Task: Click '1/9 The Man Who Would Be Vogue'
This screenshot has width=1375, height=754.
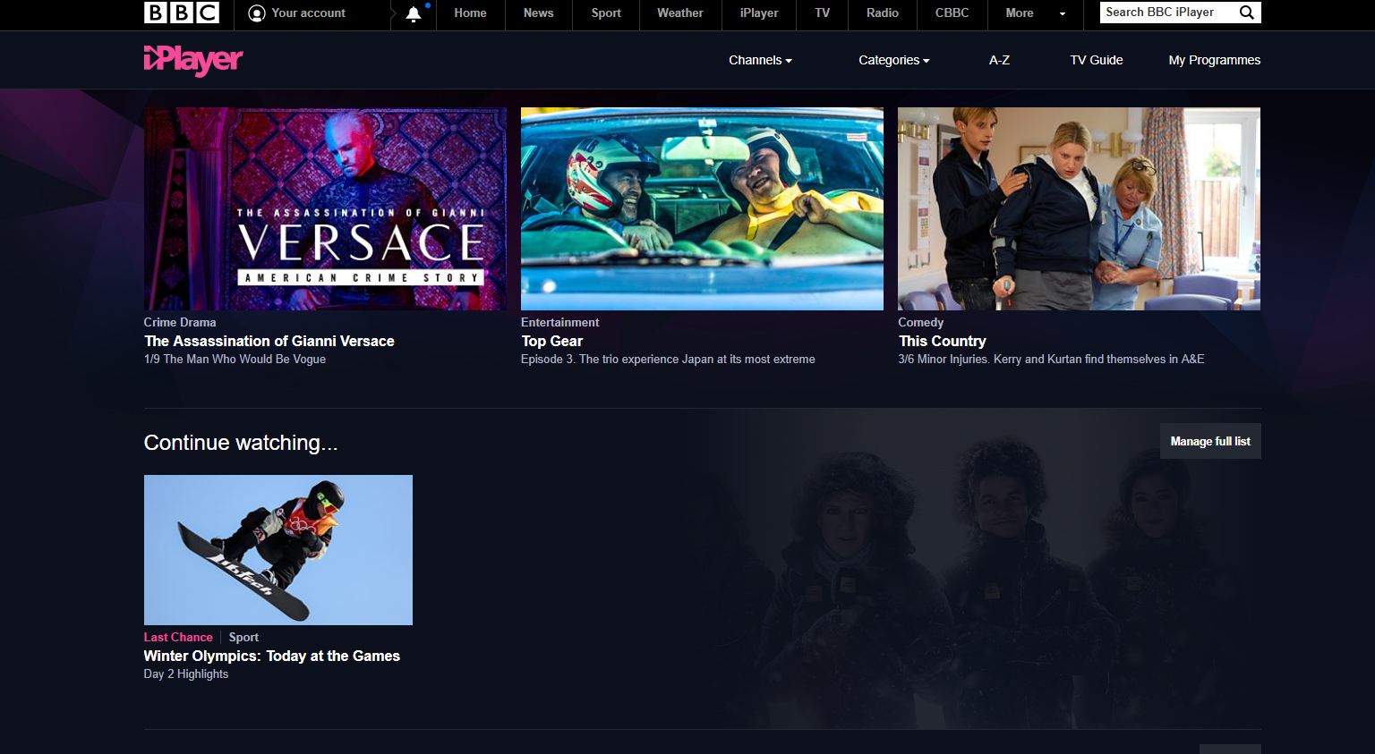Action: pos(235,359)
